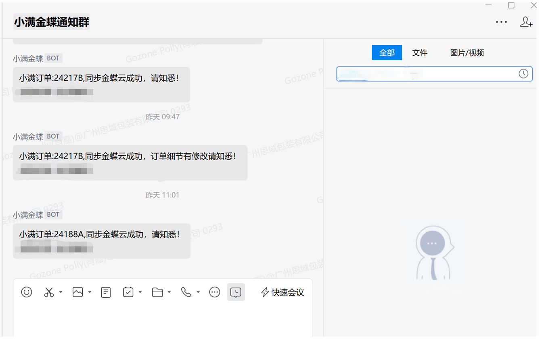Click the folder file send icon
This screenshot has width=544, height=344.
click(x=157, y=292)
